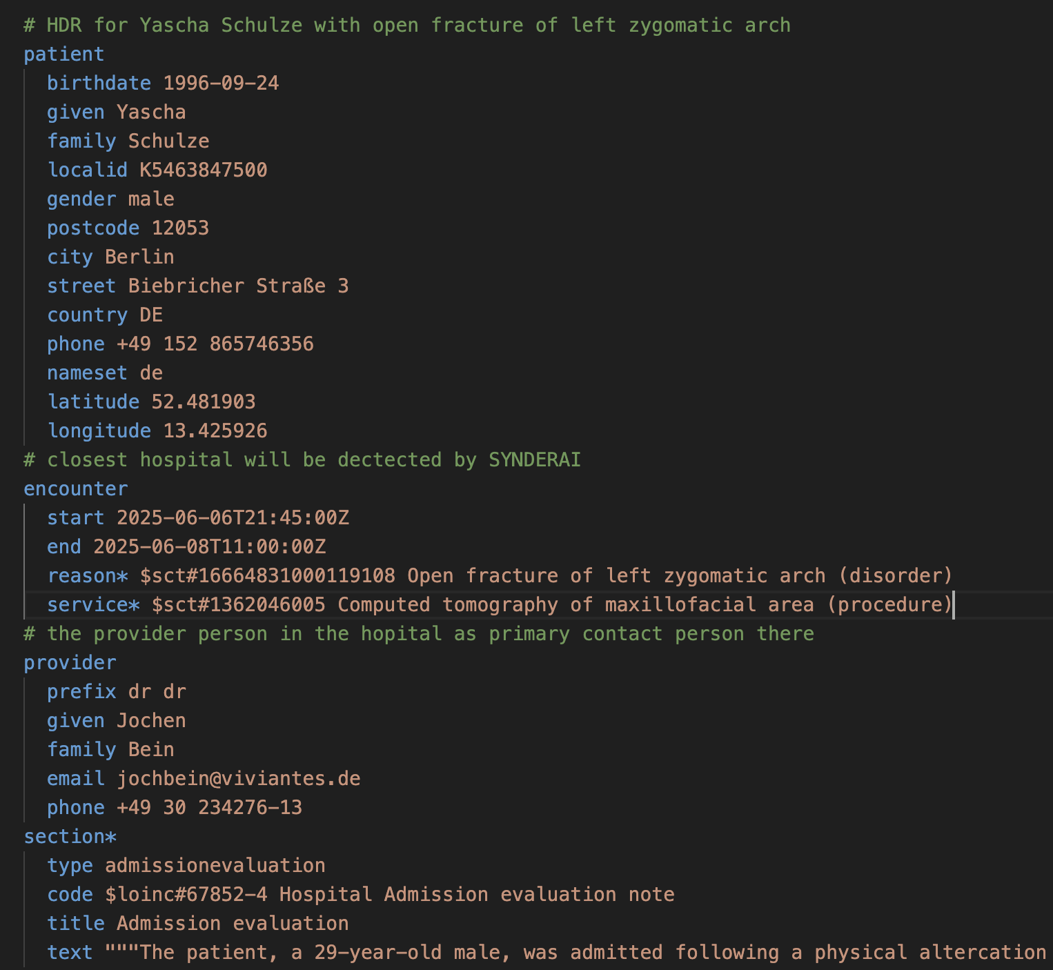This screenshot has width=1053, height=970.
Task: Click the provider phone +49 30 234276-13
Action: click(x=209, y=808)
